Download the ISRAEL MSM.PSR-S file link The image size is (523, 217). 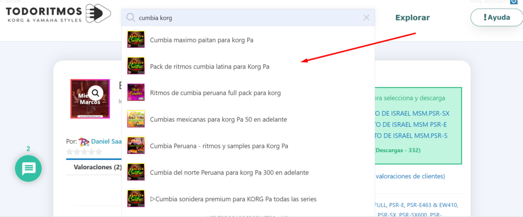tap(411, 136)
